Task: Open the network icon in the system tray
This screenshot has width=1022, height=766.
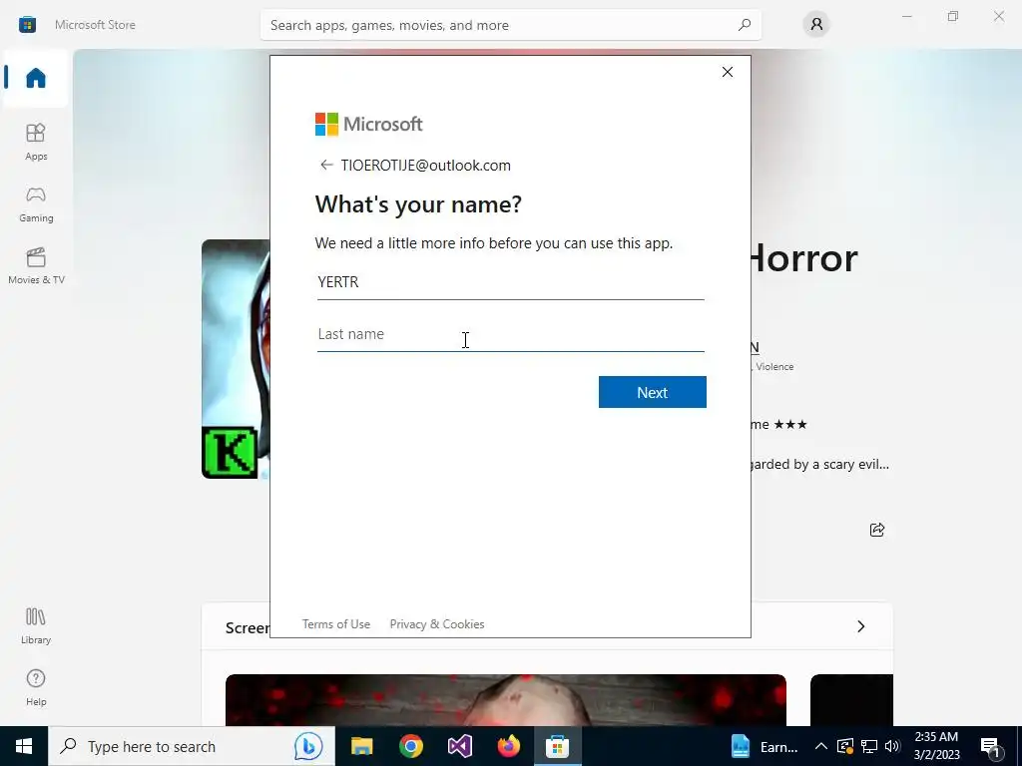Action: tap(869, 746)
